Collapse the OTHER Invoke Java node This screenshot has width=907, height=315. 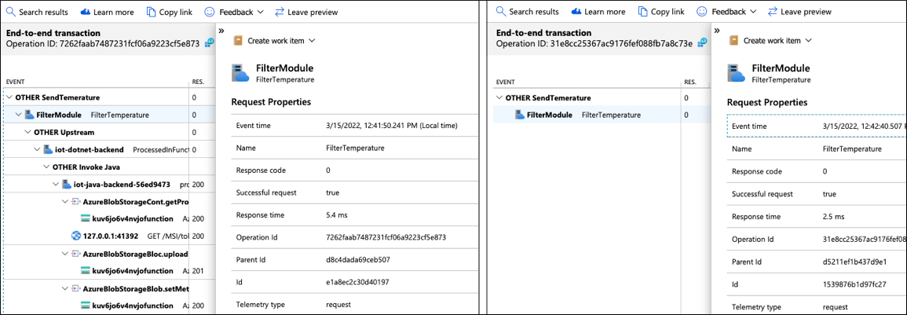pos(46,167)
